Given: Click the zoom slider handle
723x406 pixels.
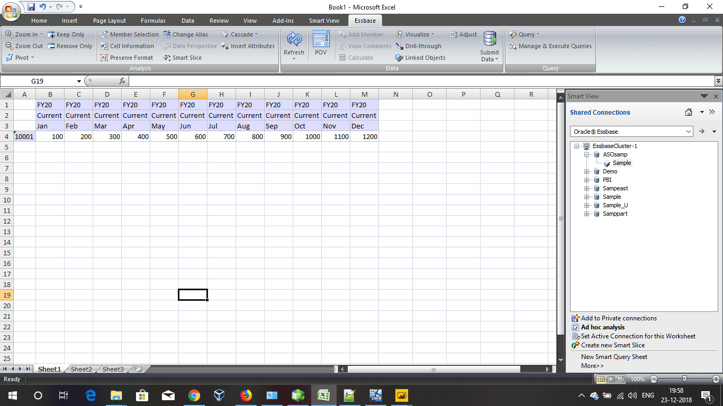Looking at the screenshot, I should coord(685,379).
